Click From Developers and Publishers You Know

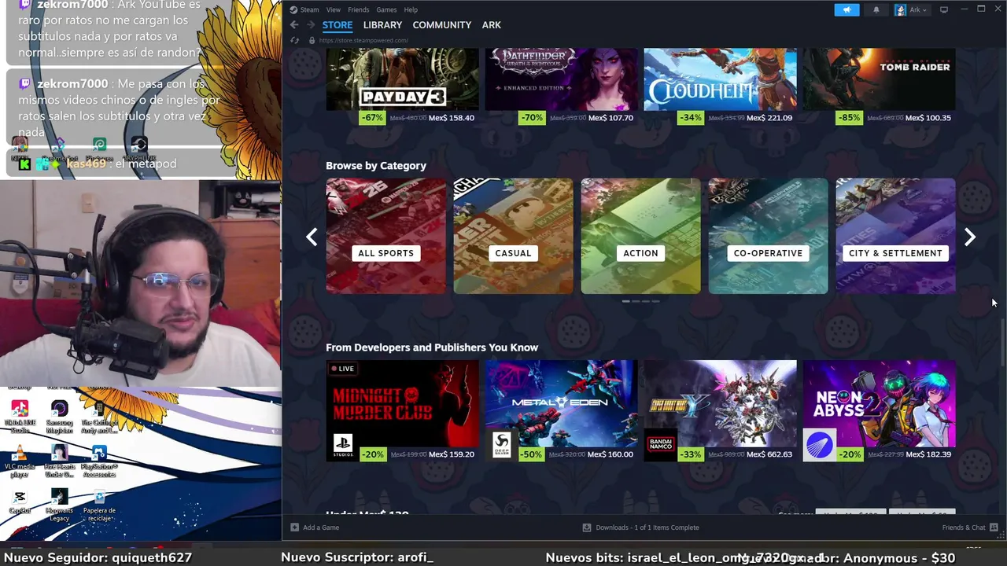click(x=432, y=347)
